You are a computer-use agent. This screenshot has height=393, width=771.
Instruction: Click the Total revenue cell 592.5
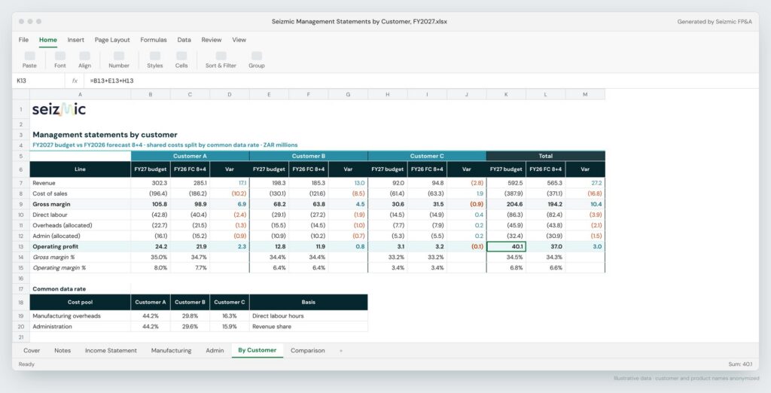506,183
